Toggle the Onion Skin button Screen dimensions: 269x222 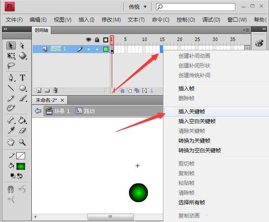click(122, 90)
